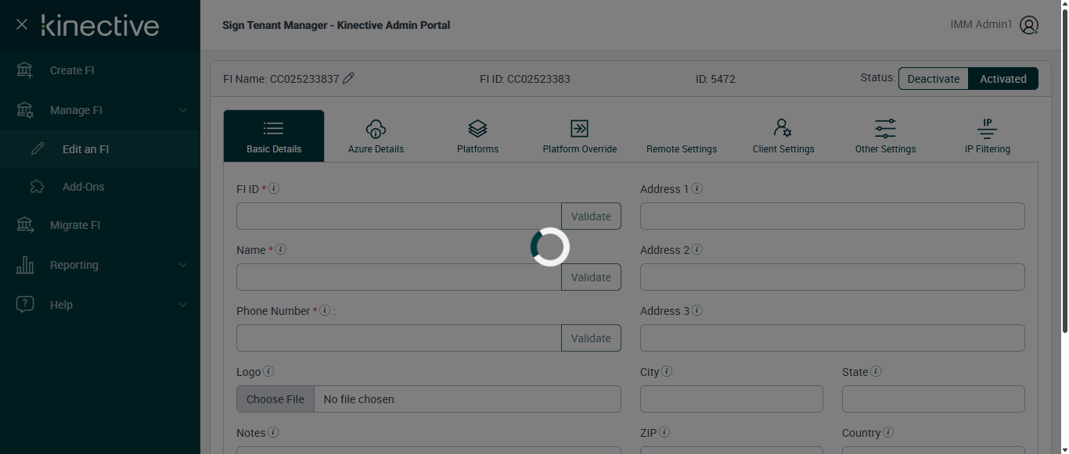Open the user profile icon
The width and height of the screenshot is (1069, 454).
[1029, 25]
